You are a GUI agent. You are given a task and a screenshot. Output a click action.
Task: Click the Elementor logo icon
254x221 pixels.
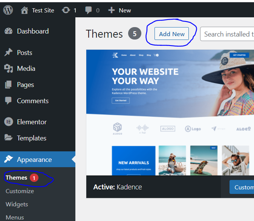pos(8,122)
